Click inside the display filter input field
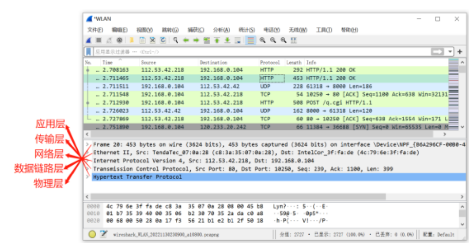Viewport: 473px width, 248px height. pos(261,52)
